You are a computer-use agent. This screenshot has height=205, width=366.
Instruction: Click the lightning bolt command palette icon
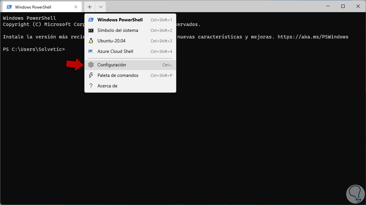point(91,76)
